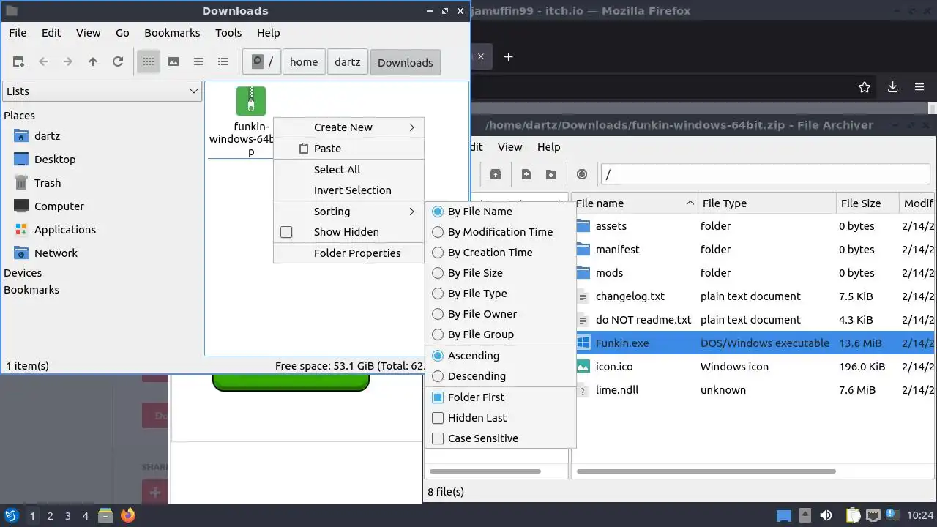Select By File Name sorting
This screenshot has height=527, width=937.
point(501,212)
